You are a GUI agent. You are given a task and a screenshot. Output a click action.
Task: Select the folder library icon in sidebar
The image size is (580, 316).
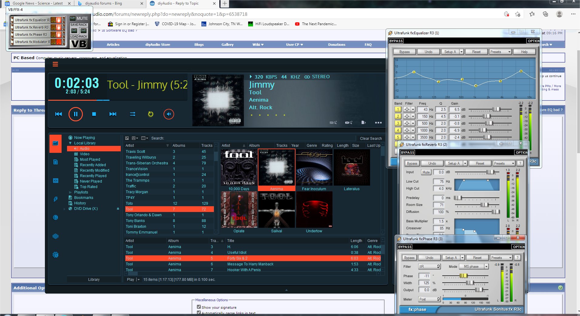coord(56,143)
